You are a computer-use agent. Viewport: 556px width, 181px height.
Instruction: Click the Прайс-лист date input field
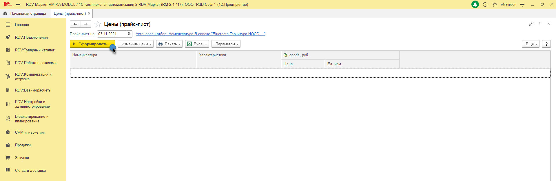(112, 34)
